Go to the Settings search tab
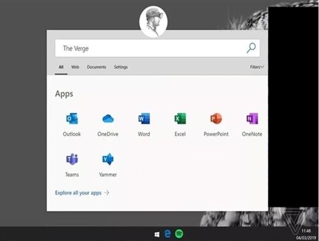Screen dimensions: 319x241 click(x=121, y=67)
